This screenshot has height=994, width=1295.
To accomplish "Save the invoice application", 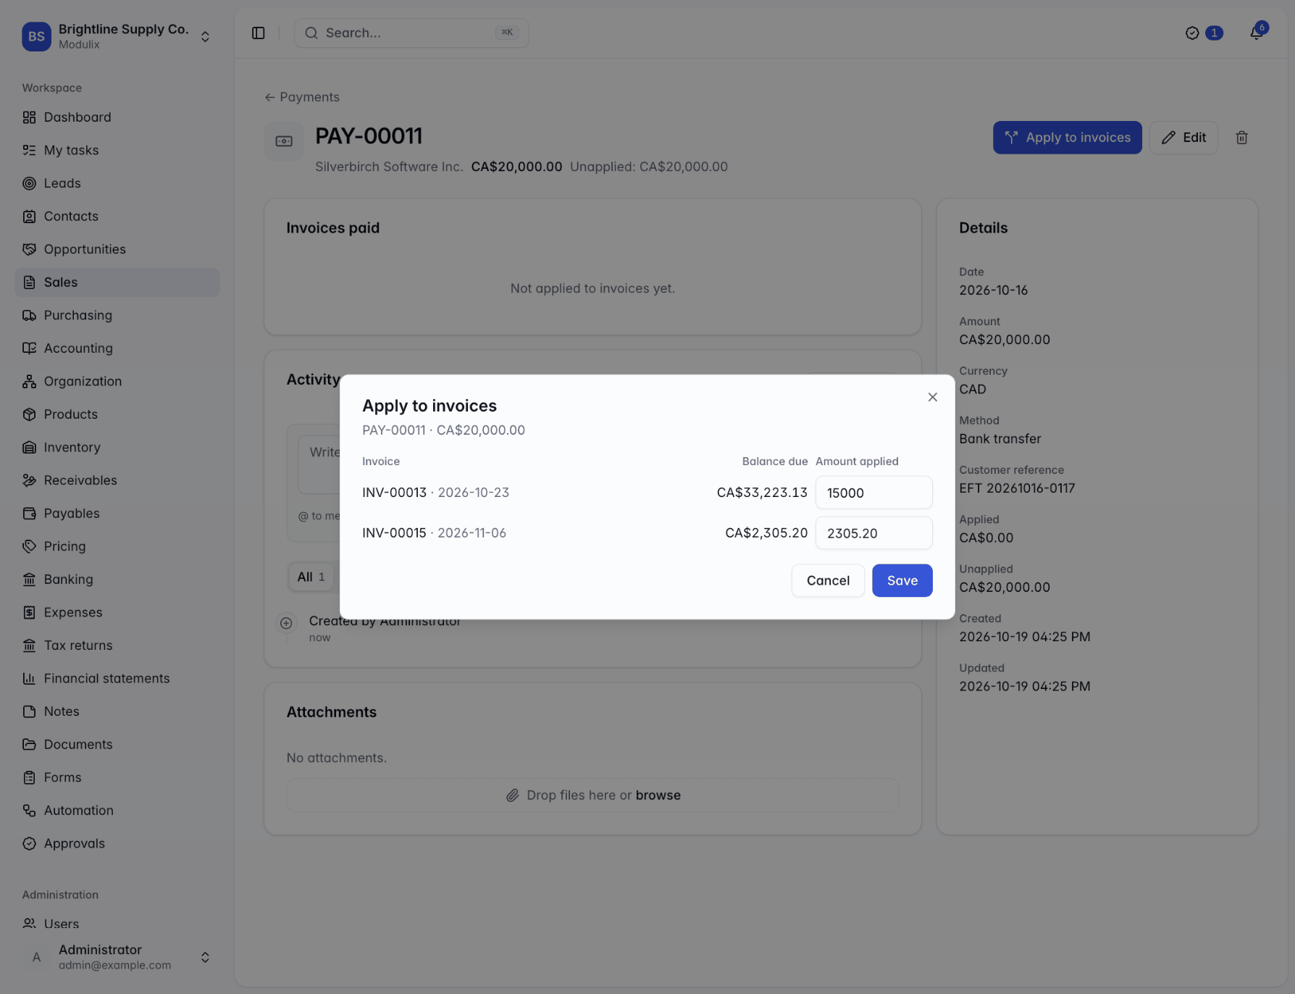I will point(902,580).
